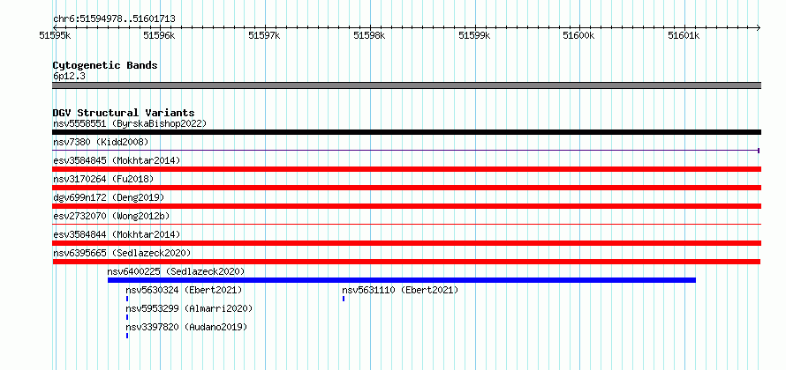786x370 pixels.
Task: Click the chr6:51594978..51601713 region label
Action: 114,19
